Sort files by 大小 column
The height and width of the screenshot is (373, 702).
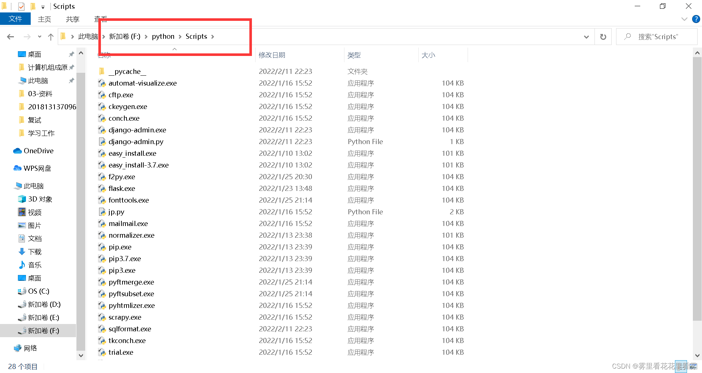tap(428, 55)
